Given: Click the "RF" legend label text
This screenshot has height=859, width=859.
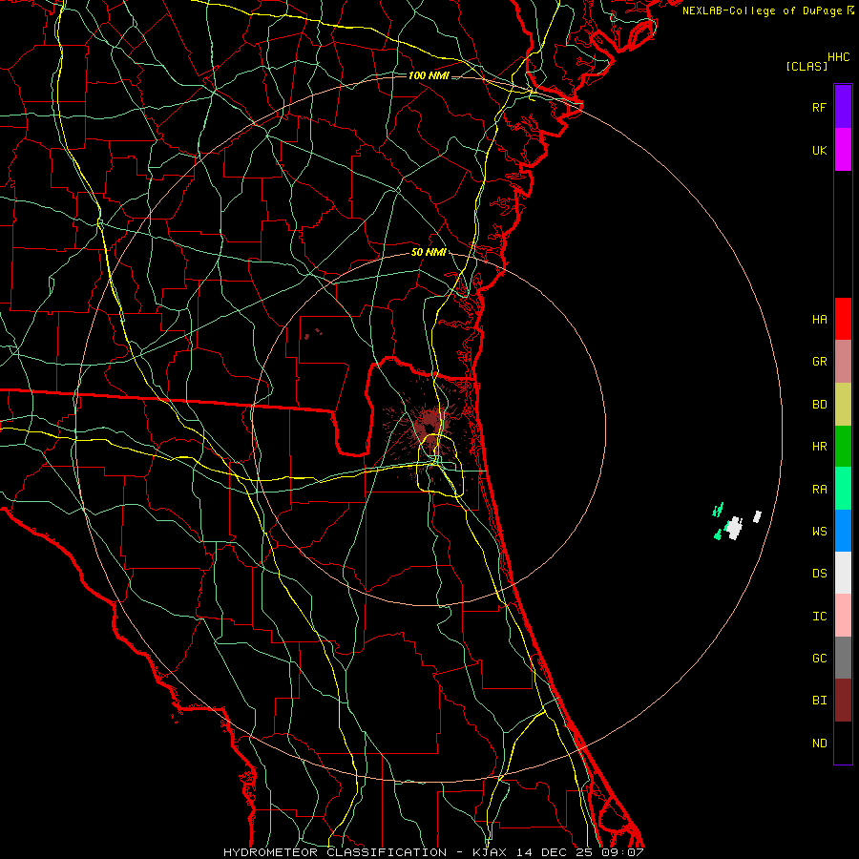Looking at the screenshot, I should click(819, 107).
